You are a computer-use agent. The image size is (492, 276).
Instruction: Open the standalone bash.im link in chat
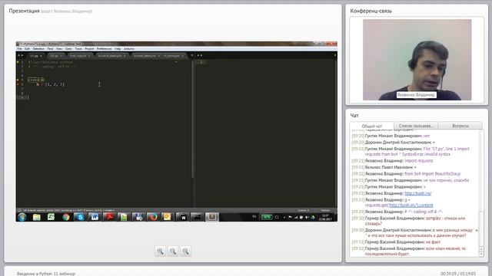[417, 193]
